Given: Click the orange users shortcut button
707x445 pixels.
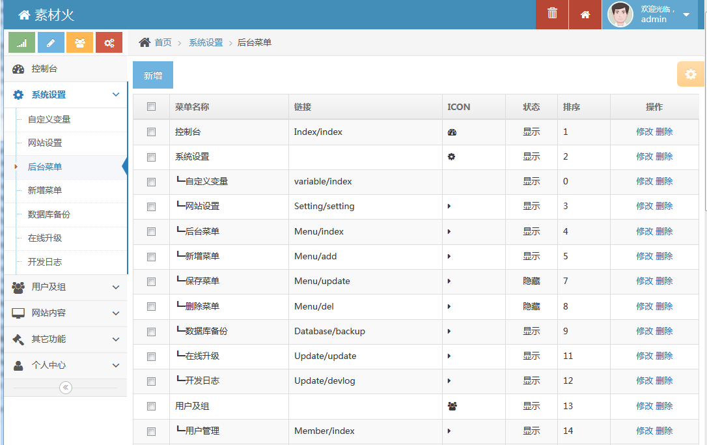Looking at the screenshot, I should (x=80, y=42).
